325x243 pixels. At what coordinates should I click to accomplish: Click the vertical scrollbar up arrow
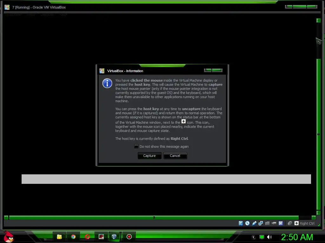tap(319, 21)
